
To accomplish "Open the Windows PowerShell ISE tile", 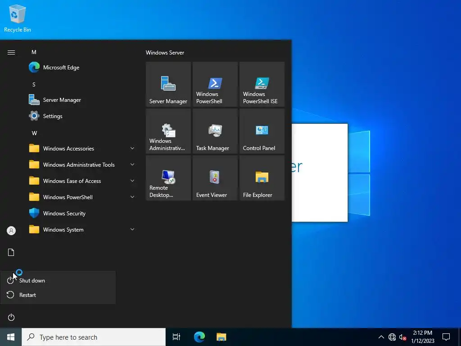I will (262, 84).
